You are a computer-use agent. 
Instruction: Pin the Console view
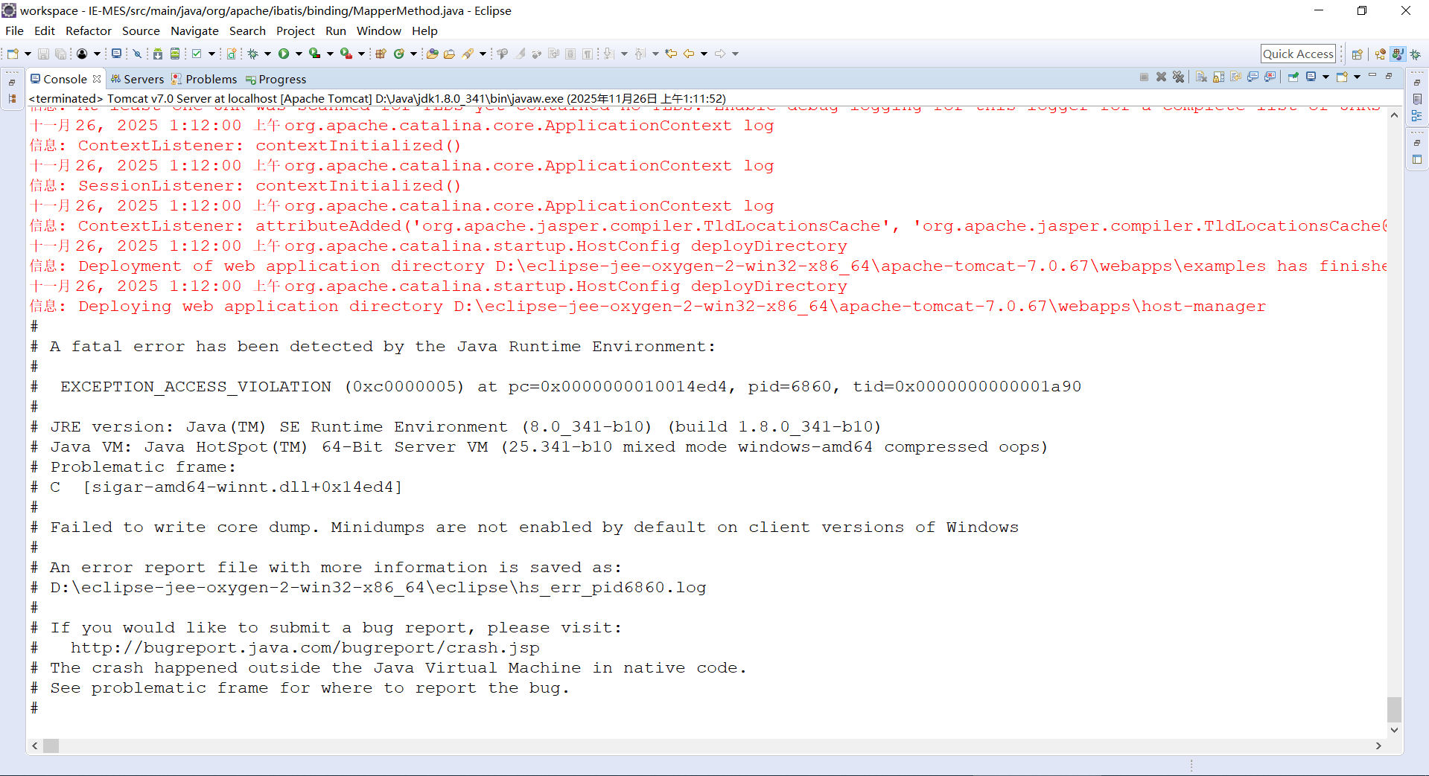[x=1293, y=77]
